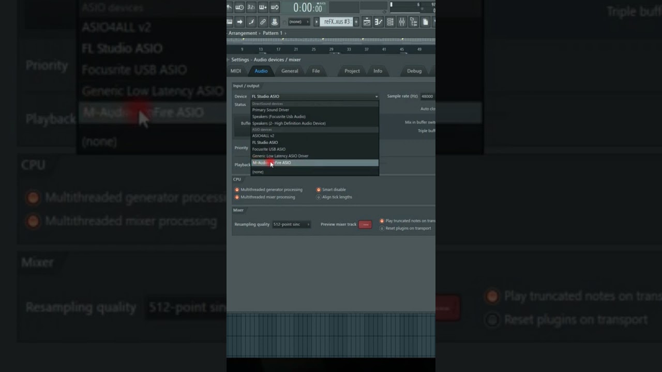
Task: Toggle the loop recording icon
Action: pyautogui.click(x=275, y=7)
